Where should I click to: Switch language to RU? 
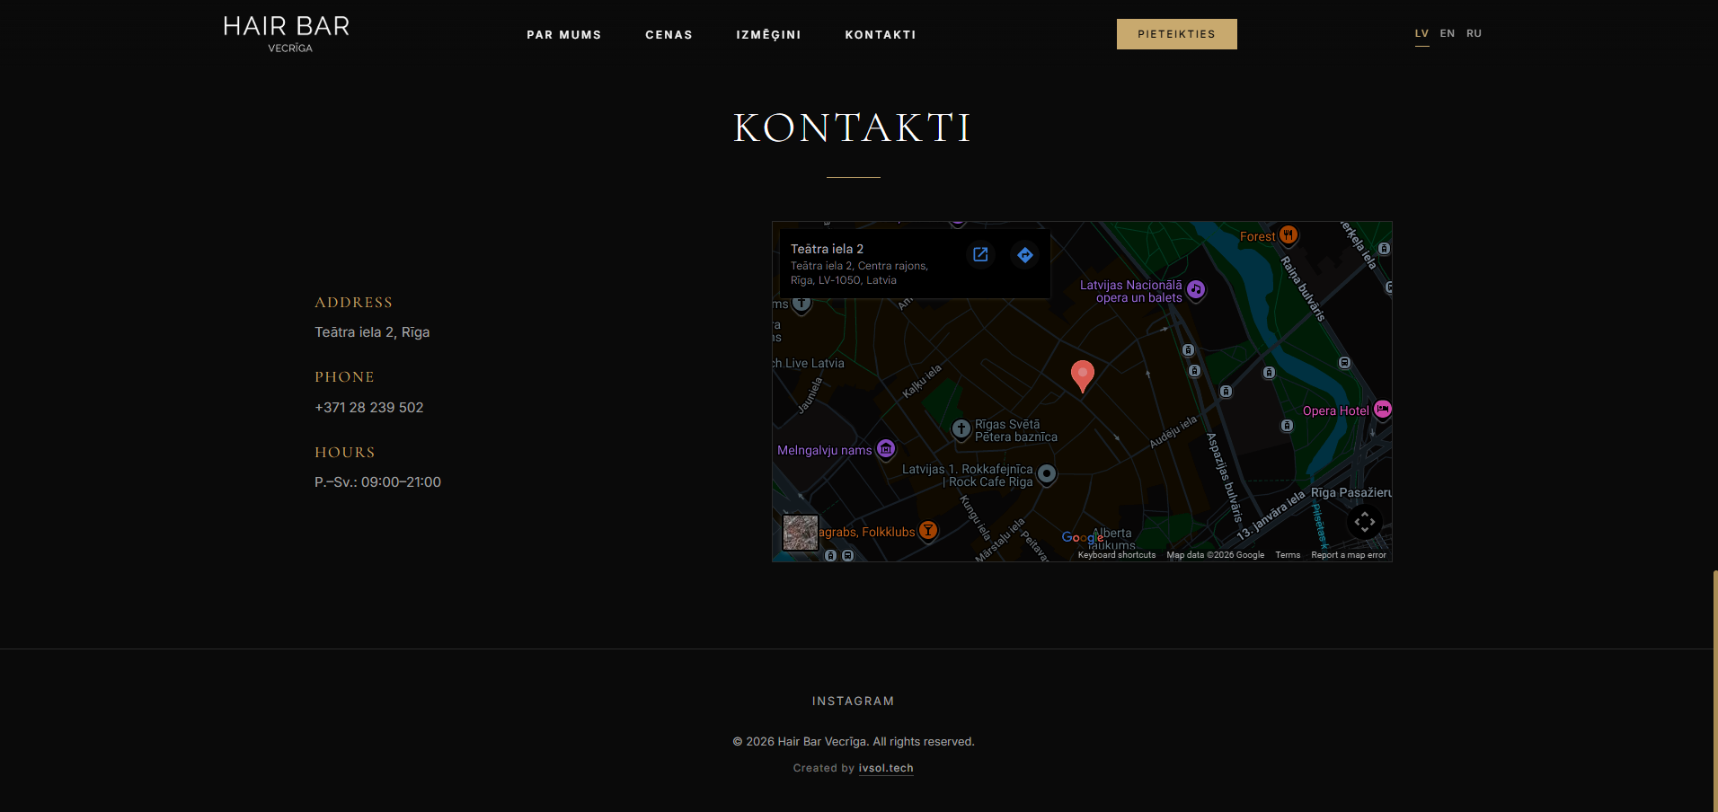tap(1474, 33)
